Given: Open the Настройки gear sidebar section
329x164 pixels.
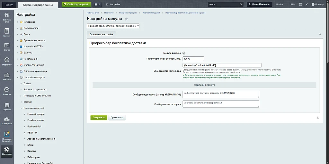Looking at the screenshot, I should 7,151.
